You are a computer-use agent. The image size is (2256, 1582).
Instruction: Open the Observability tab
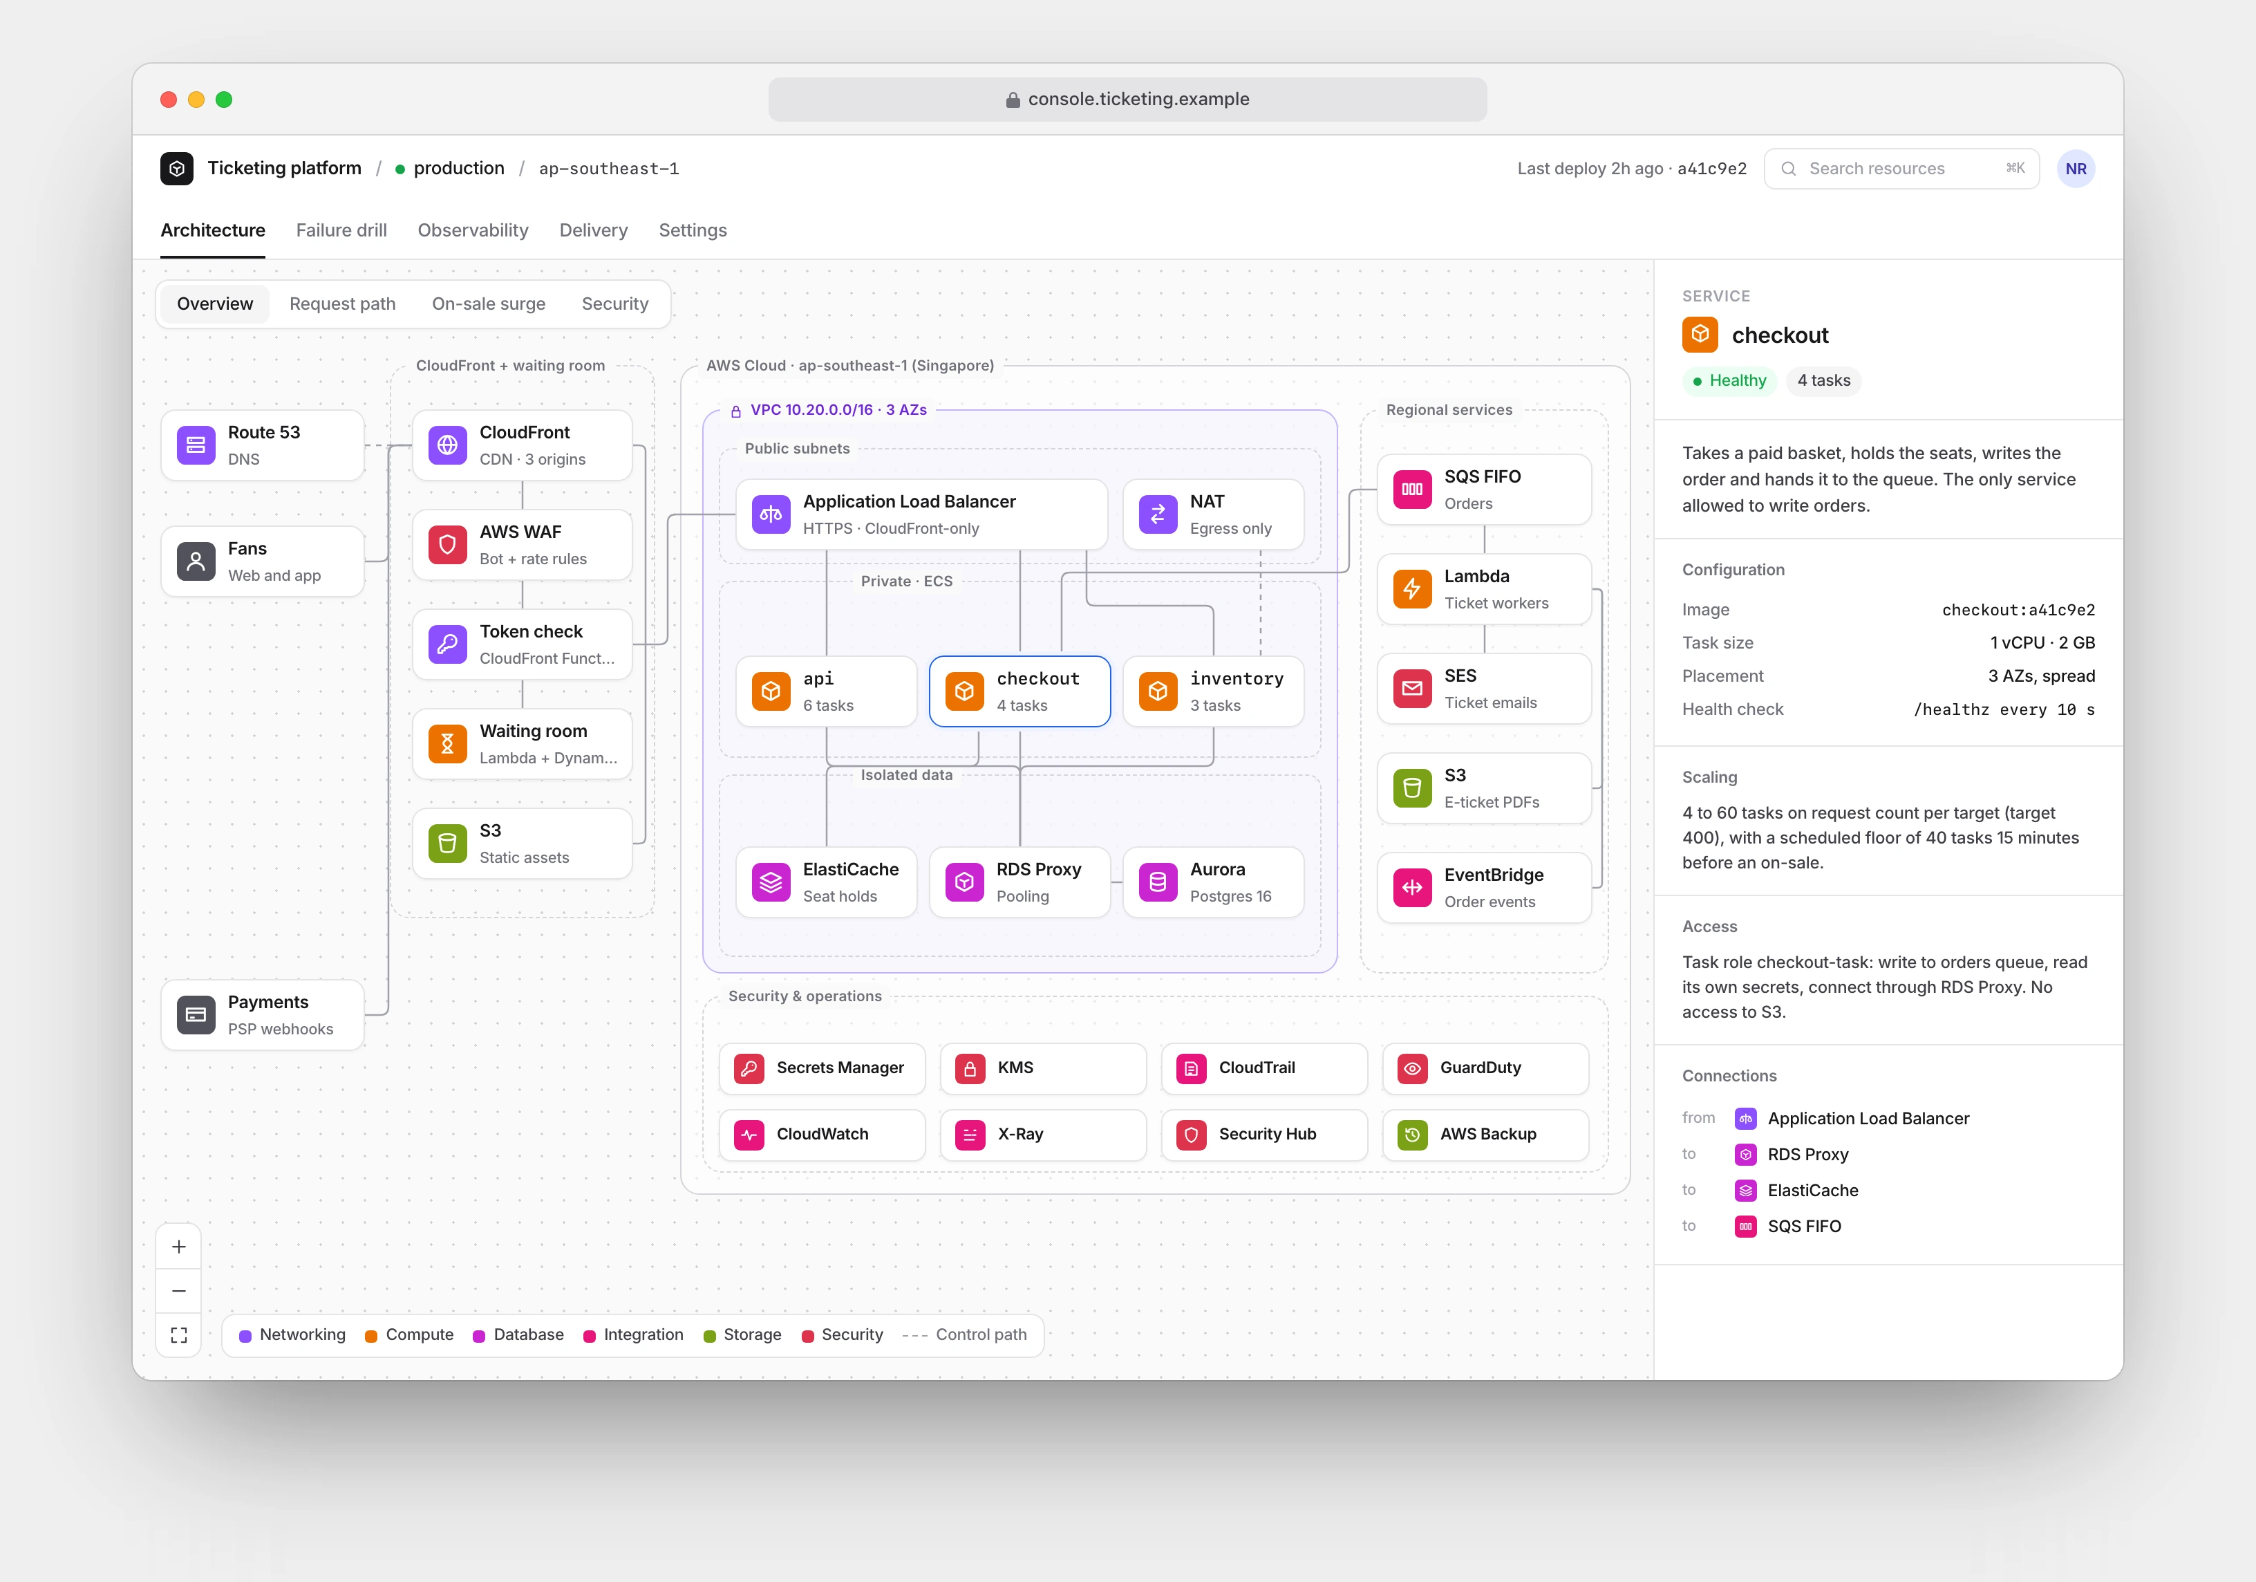point(473,230)
